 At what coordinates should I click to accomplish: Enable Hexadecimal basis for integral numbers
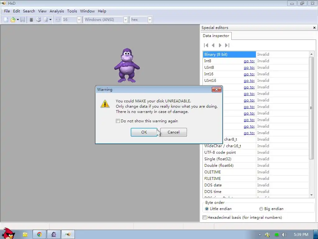(205, 218)
